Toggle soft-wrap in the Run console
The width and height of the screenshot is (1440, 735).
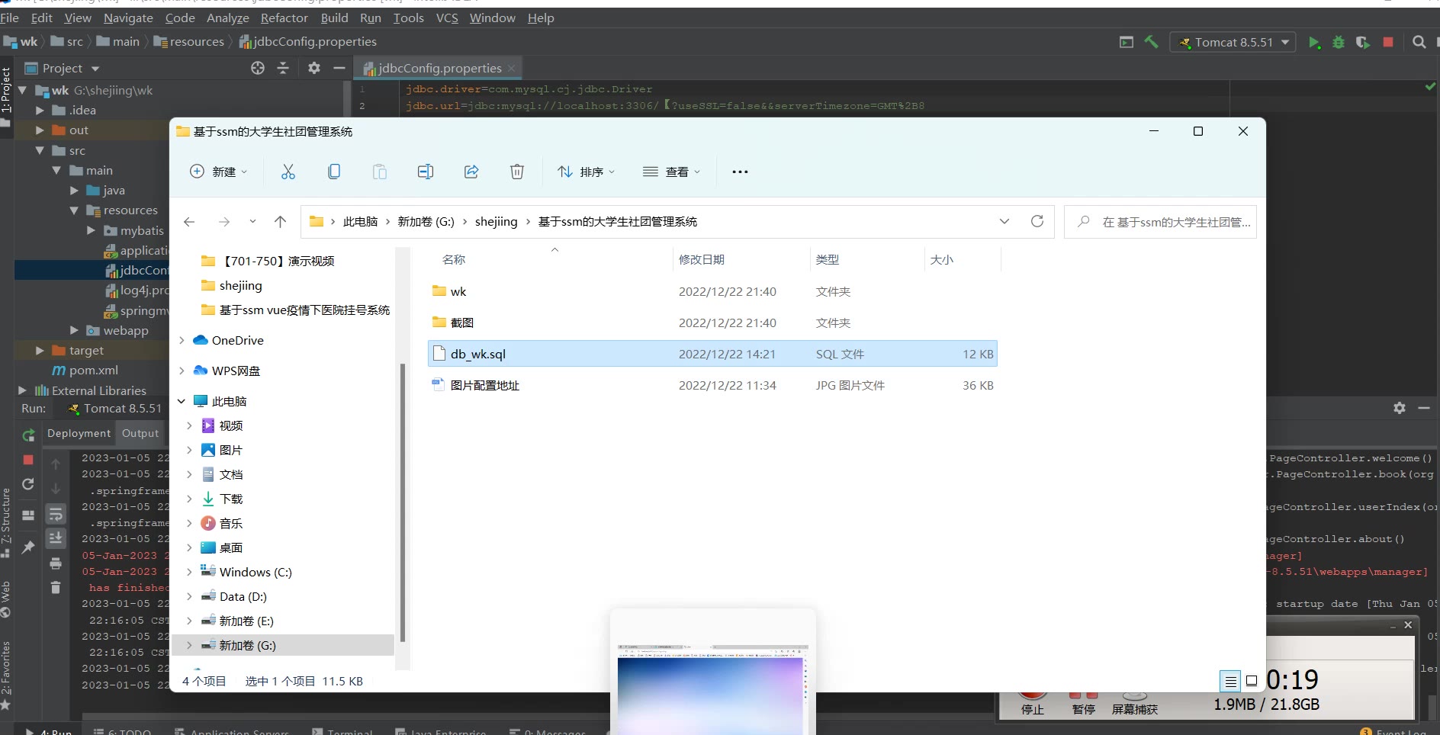56,515
